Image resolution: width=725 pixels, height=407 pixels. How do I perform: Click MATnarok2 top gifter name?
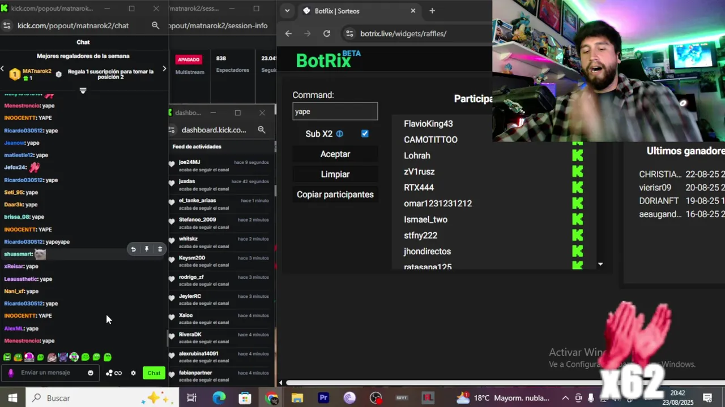pyautogui.click(x=37, y=71)
